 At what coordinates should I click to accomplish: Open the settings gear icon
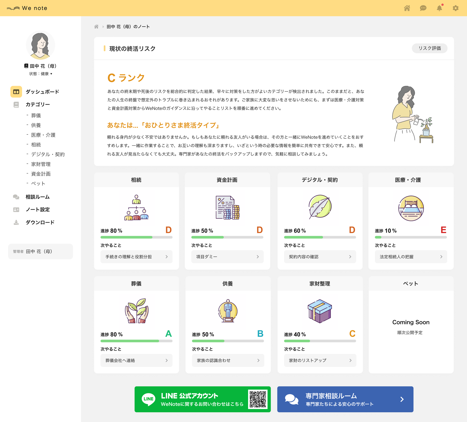point(456,8)
